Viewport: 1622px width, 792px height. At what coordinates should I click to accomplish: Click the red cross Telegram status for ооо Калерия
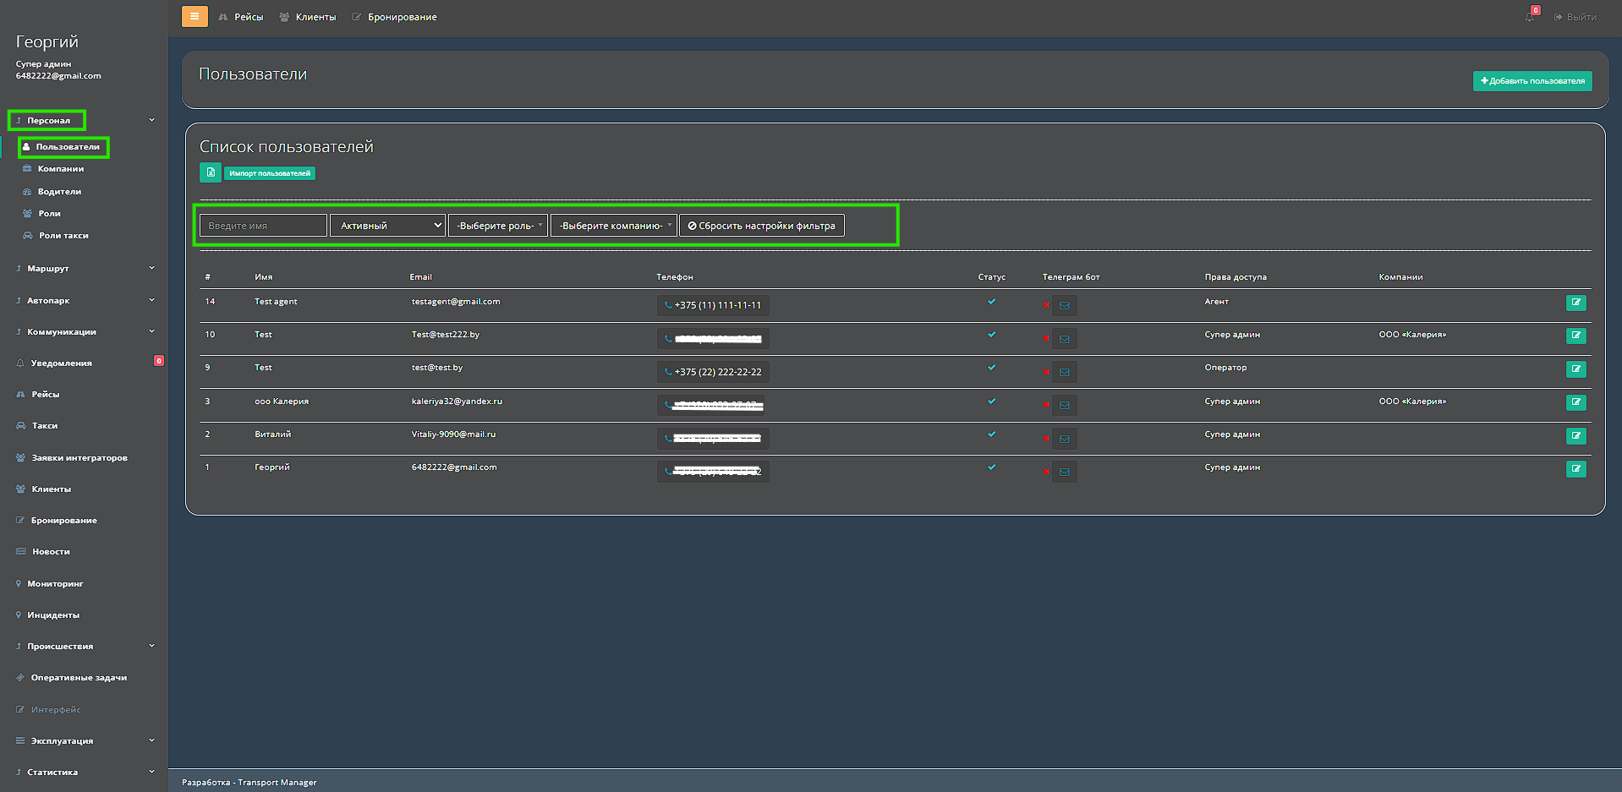(1046, 405)
